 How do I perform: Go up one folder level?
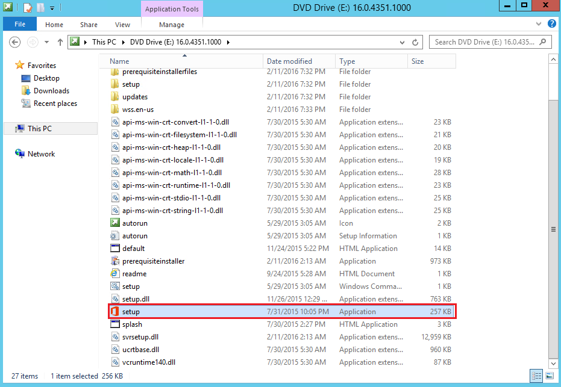tap(60, 42)
